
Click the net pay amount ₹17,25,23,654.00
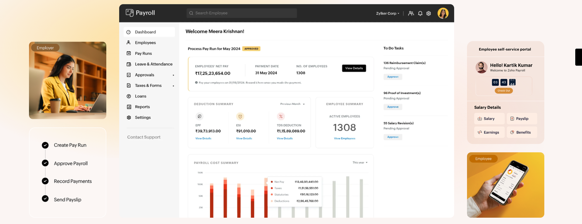(213, 73)
